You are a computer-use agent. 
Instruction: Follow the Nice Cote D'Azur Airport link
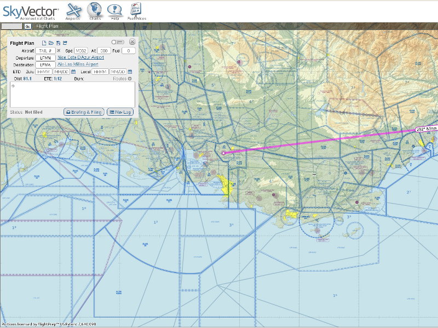[x=80, y=57]
